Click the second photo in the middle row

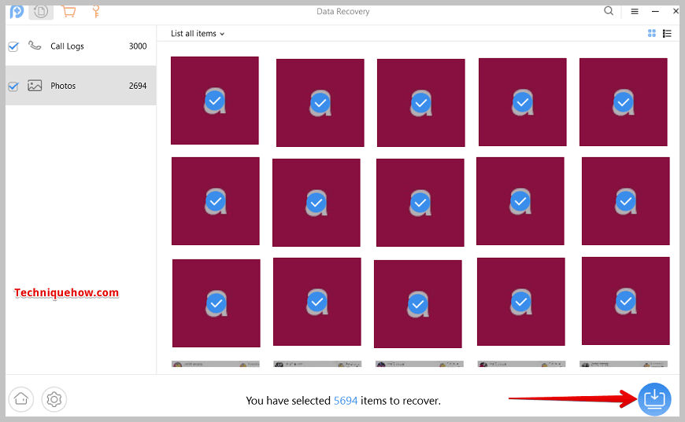tap(317, 203)
